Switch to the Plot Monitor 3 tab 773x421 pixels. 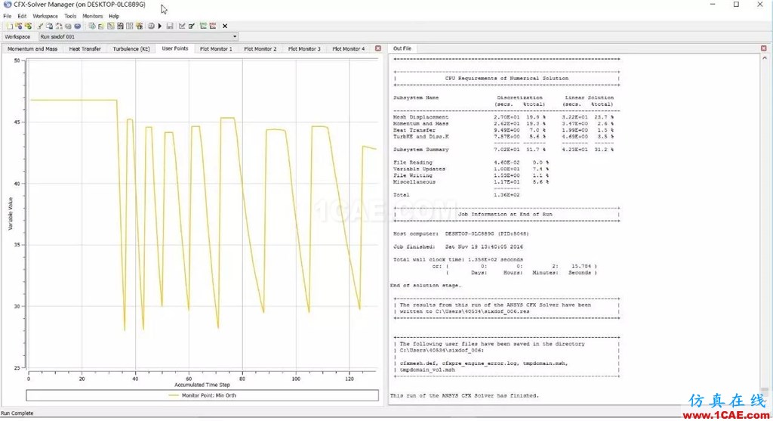click(x=304, y=49)
